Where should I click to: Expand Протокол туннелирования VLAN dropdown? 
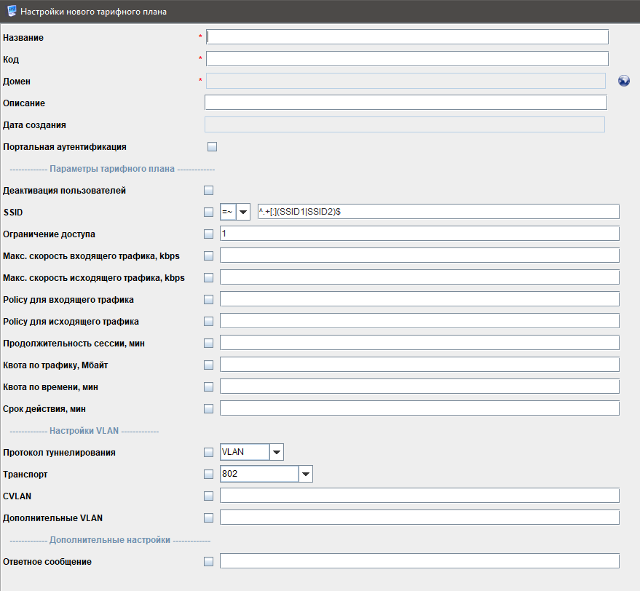(276, 452)
